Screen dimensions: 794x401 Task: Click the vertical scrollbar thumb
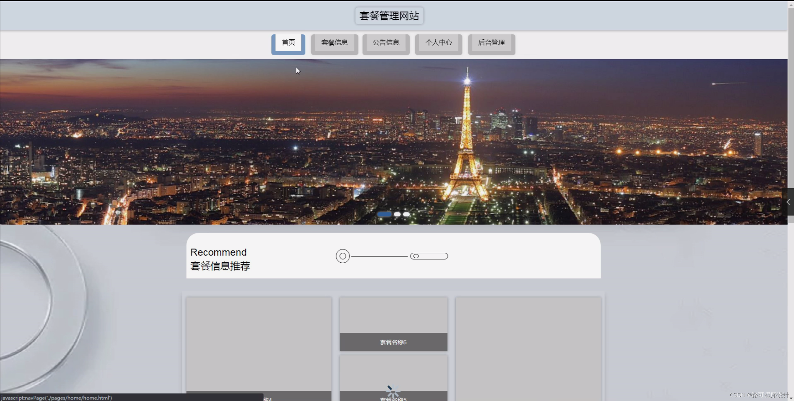click(x=791, y=115)
